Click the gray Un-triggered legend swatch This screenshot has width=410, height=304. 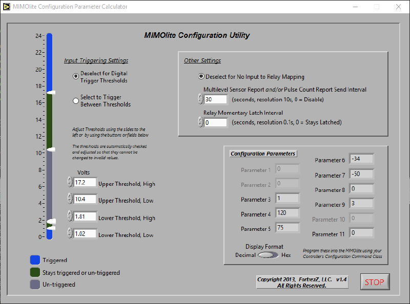click(35, 285)
